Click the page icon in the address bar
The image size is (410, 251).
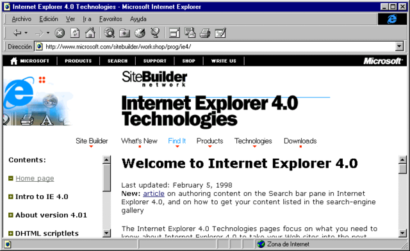pyautogui.click(x=39, y=47)
